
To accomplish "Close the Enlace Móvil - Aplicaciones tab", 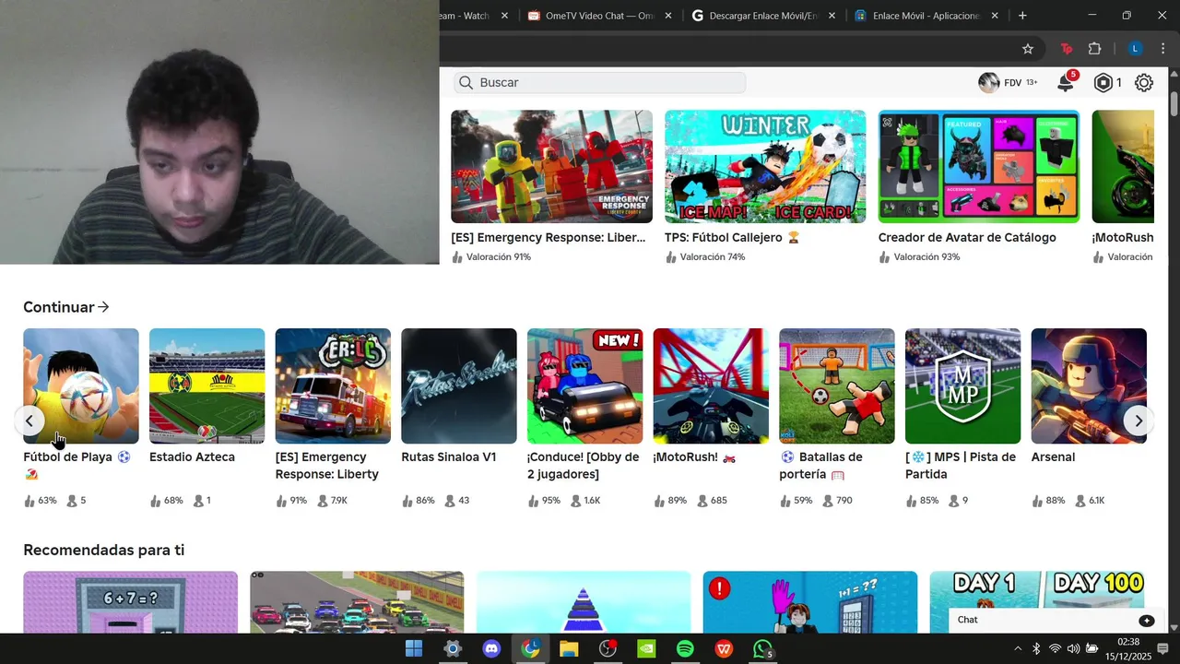I will tap(995, 16).
